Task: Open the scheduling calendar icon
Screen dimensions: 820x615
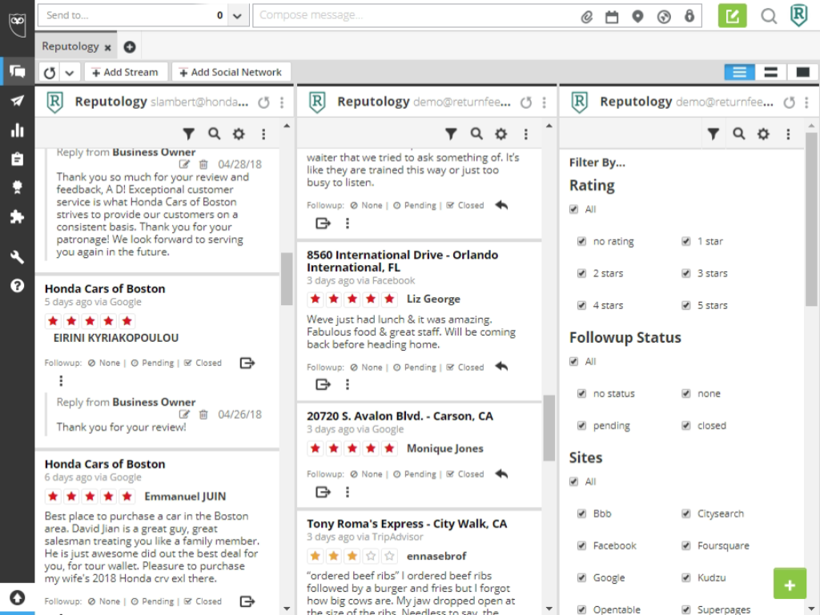Action: point(612,16)
